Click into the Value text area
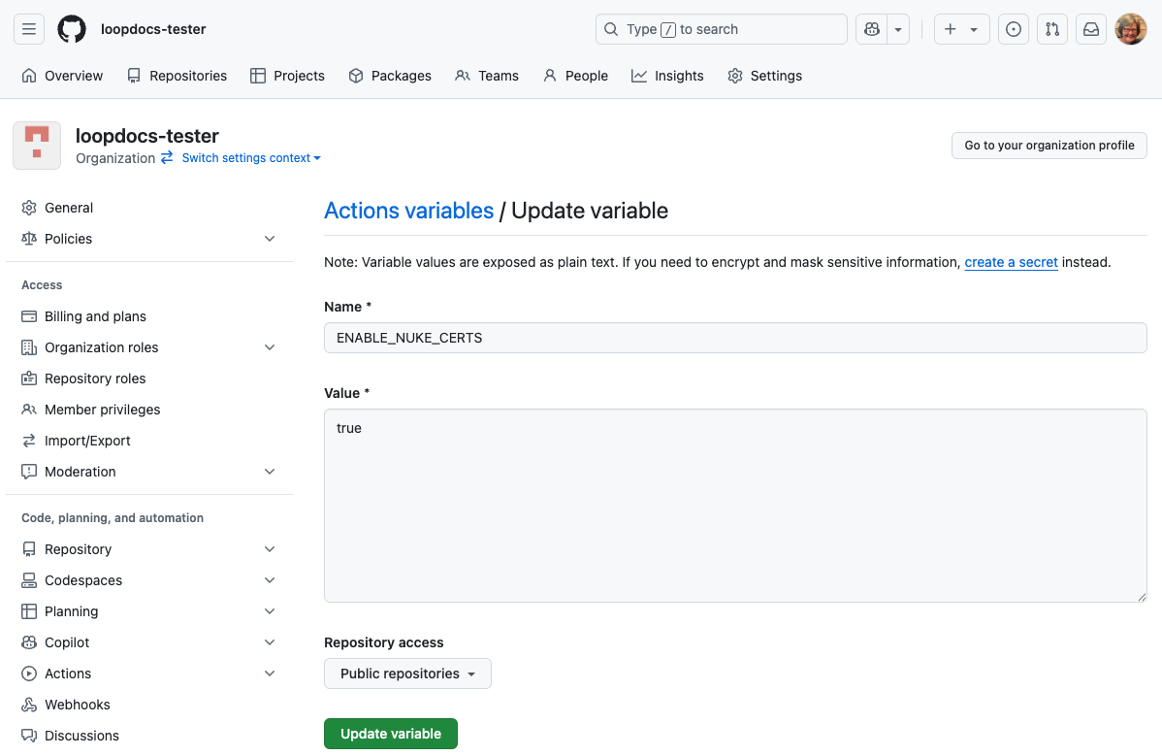Image resolution: width=1162 pixels, height=756 pixels. point(735,505)
